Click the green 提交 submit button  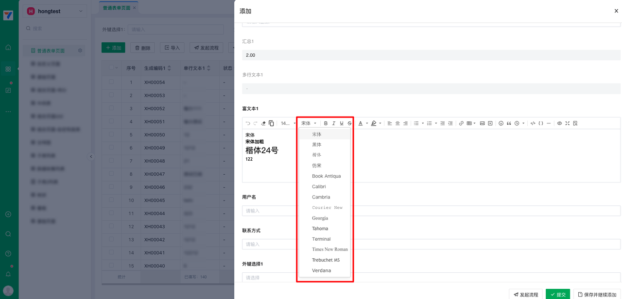[557, 294]
